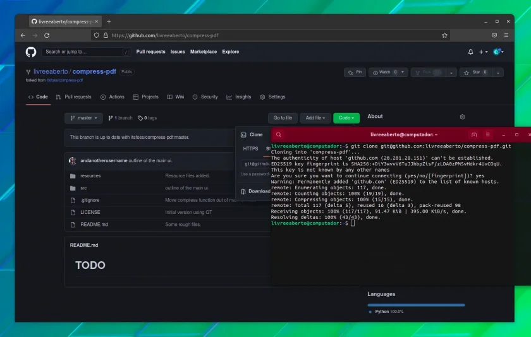The width and height of the screenshot is (531, 337).
Task: Toggle the green Code dropdown
Action: tap(346, 118)
